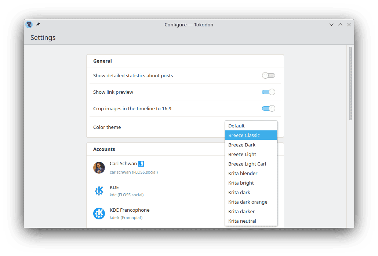Choose Breeze Light Carl theme
The width and height of the screenshot is (378, 256).
pyautogui.click(x=251, y=164)
